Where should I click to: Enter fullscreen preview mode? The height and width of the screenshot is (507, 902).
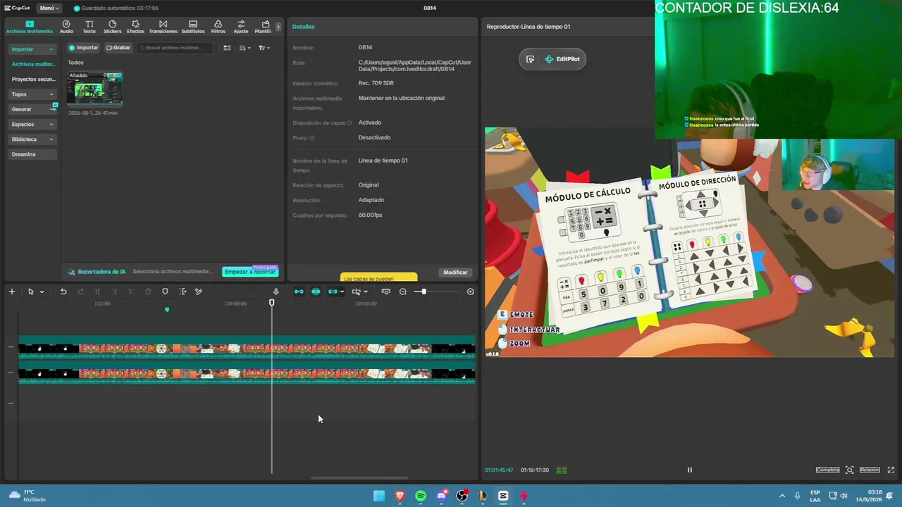coord(891,470)
